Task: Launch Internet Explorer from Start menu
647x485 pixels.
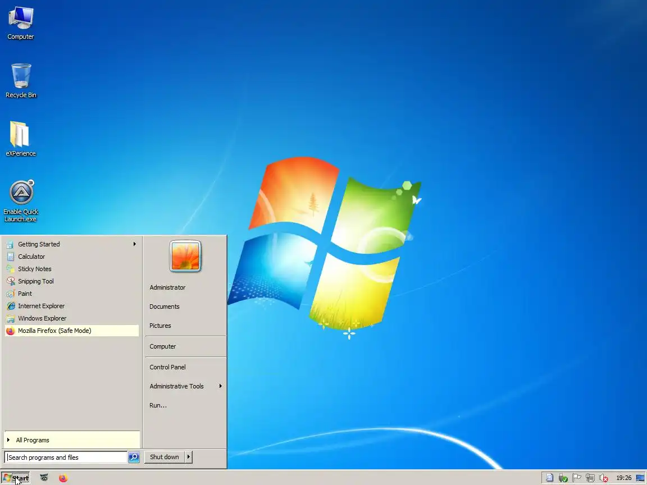Action: (72, 306)
